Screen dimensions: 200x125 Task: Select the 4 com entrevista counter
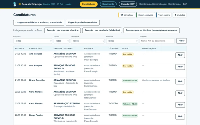coord(145,15)
